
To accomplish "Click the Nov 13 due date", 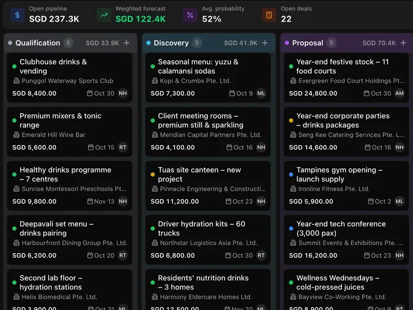I will point(104,201).
